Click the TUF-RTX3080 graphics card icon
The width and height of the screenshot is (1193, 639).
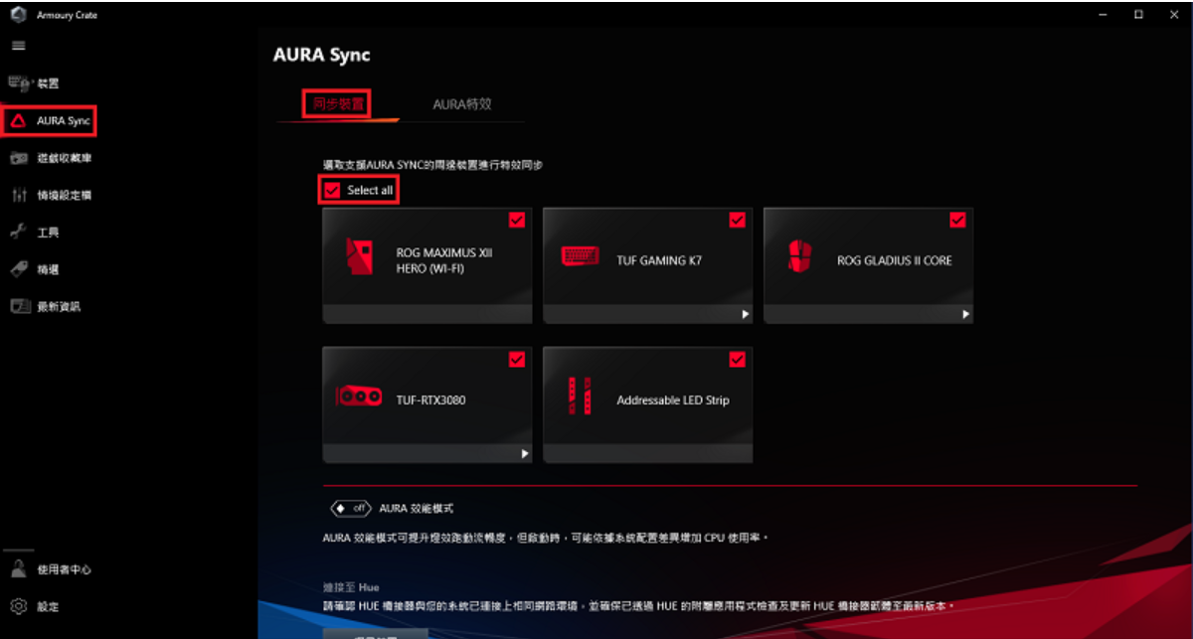point(359,398)
